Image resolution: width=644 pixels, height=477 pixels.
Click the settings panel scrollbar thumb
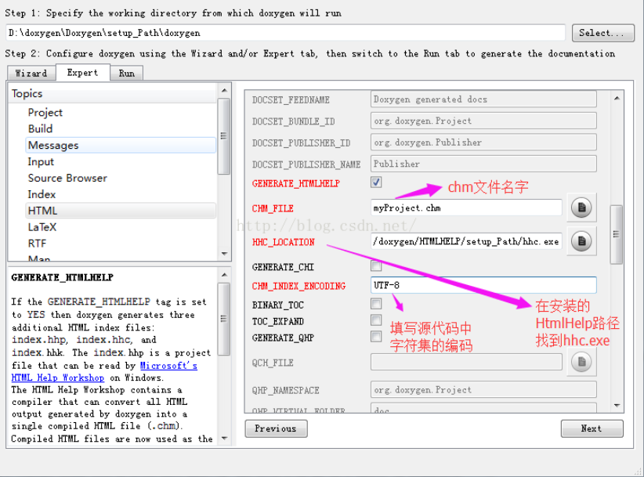[x=616, y=234]
